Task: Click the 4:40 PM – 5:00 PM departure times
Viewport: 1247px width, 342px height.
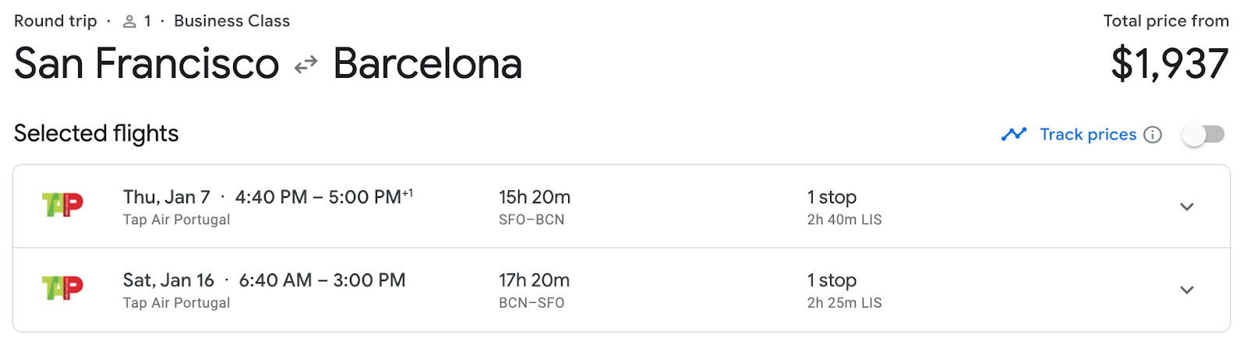Action: pyautogui.click(x=324, y=197)
